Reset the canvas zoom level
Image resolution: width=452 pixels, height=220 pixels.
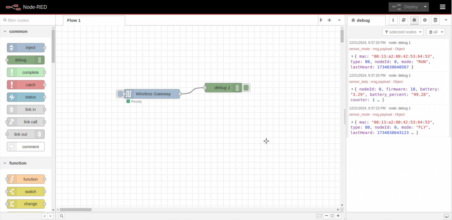click(x=332, y=216)
